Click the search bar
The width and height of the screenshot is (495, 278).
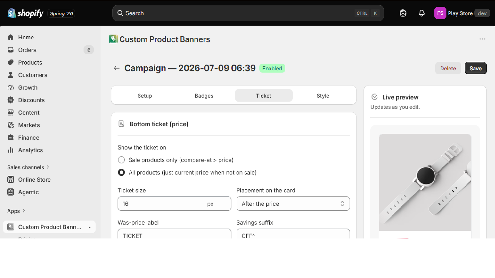tap(248, 13)
